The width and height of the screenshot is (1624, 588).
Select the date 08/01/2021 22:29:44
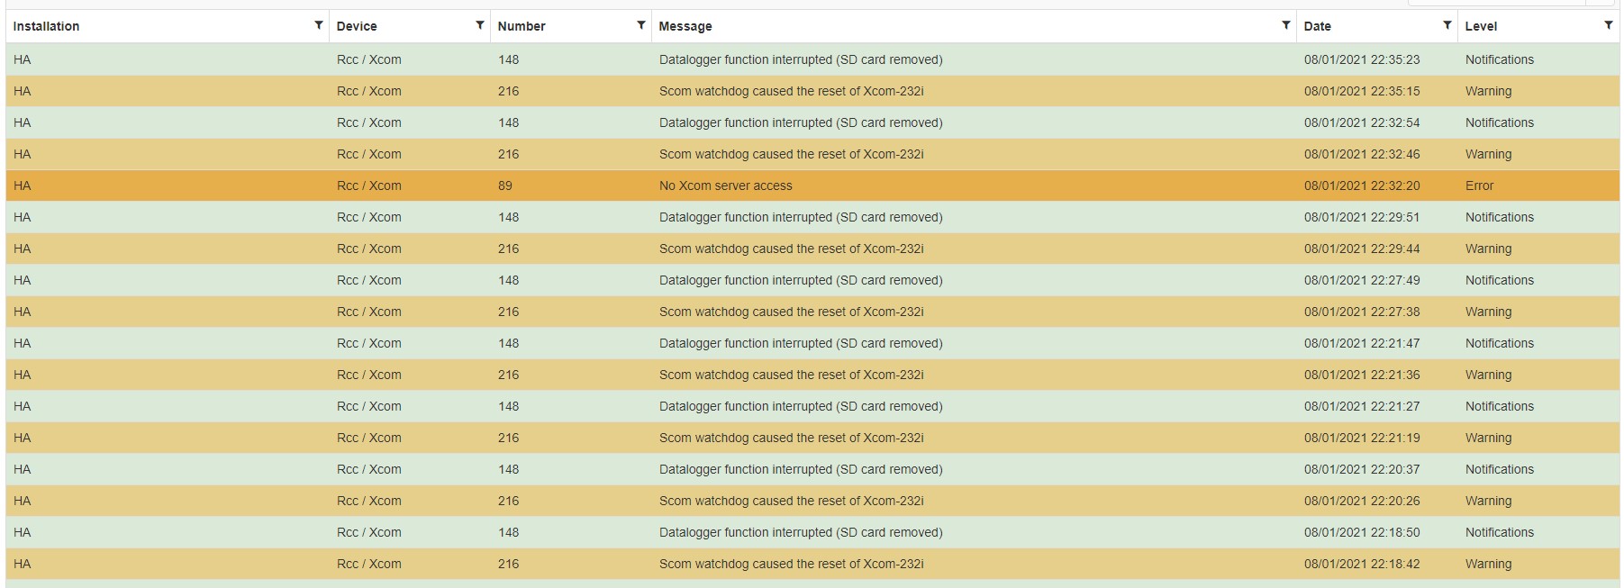[x=1361, y=249]
